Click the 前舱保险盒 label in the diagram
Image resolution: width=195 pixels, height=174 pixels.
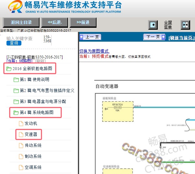(x=109, y=98)
